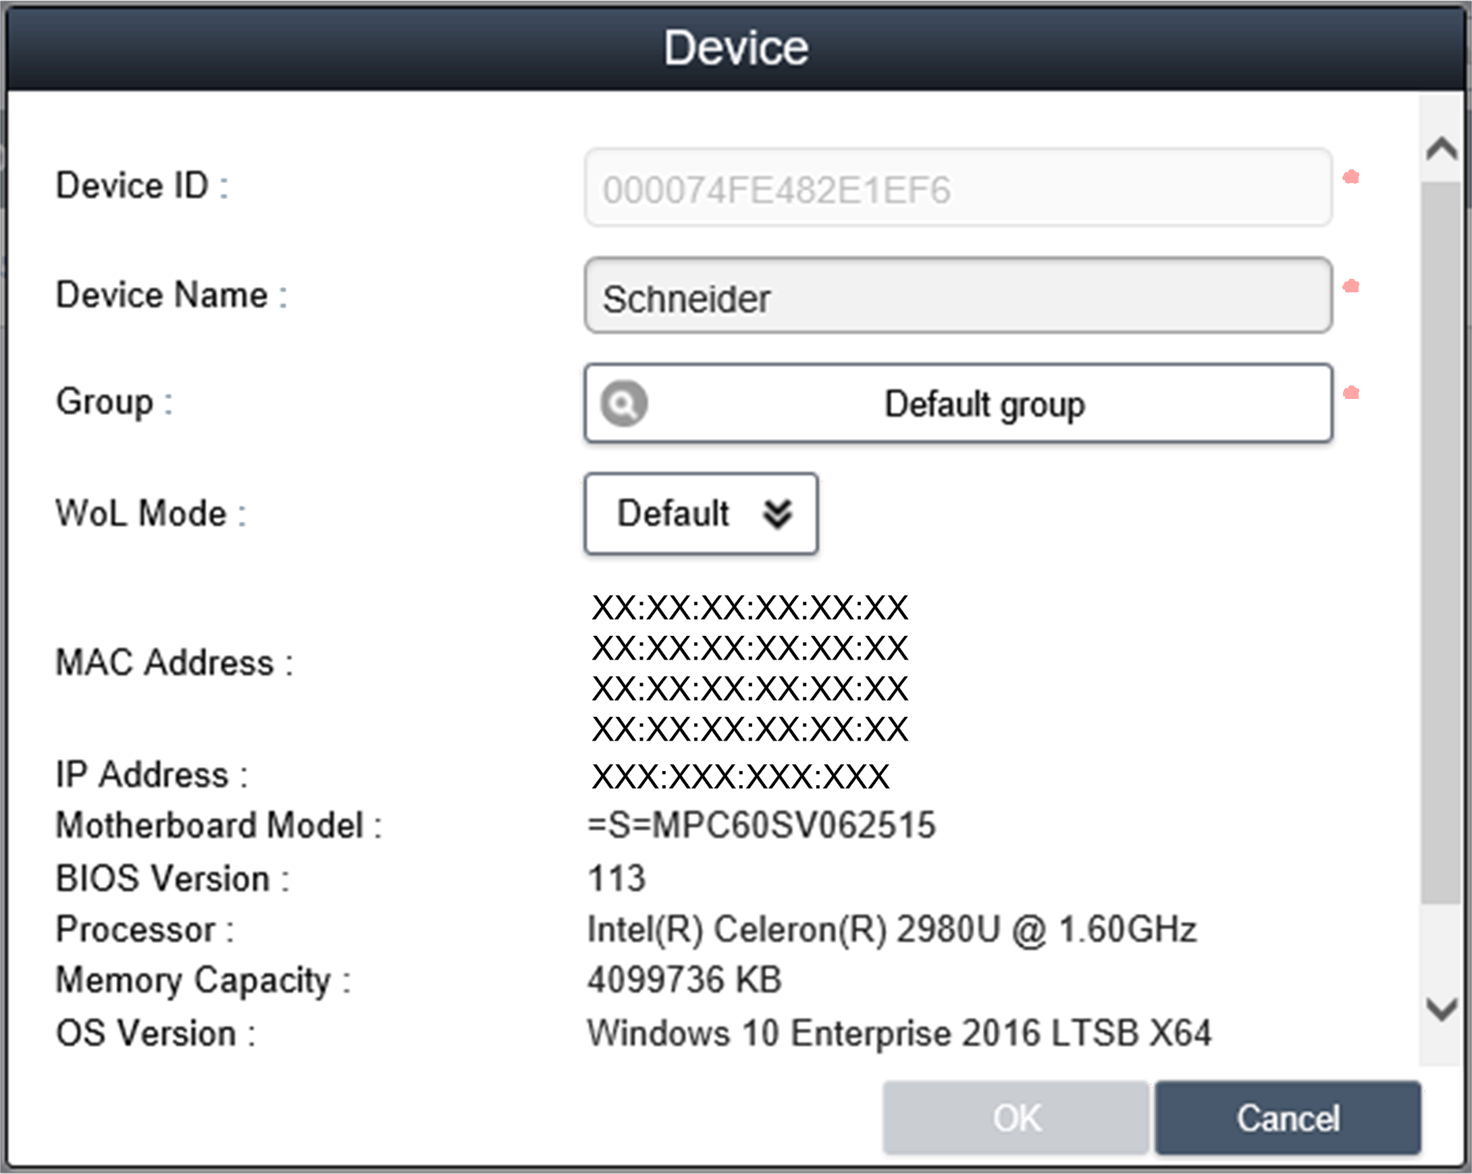
Task: Click the Device Name field containing Schneider
Action: [x=957, y=296]
